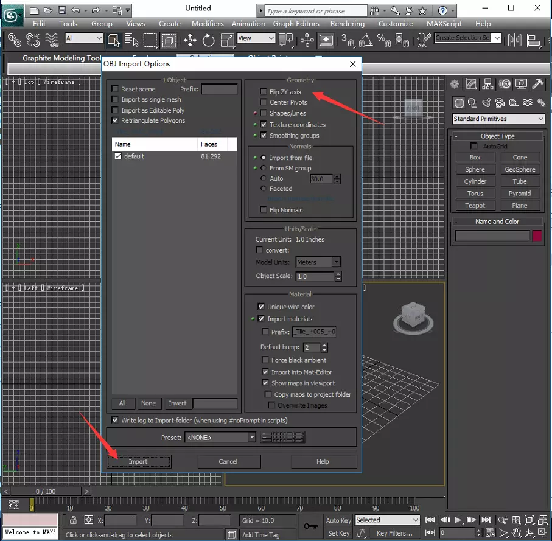Enable the Reset scene checkbox

(x=115, y=89)
